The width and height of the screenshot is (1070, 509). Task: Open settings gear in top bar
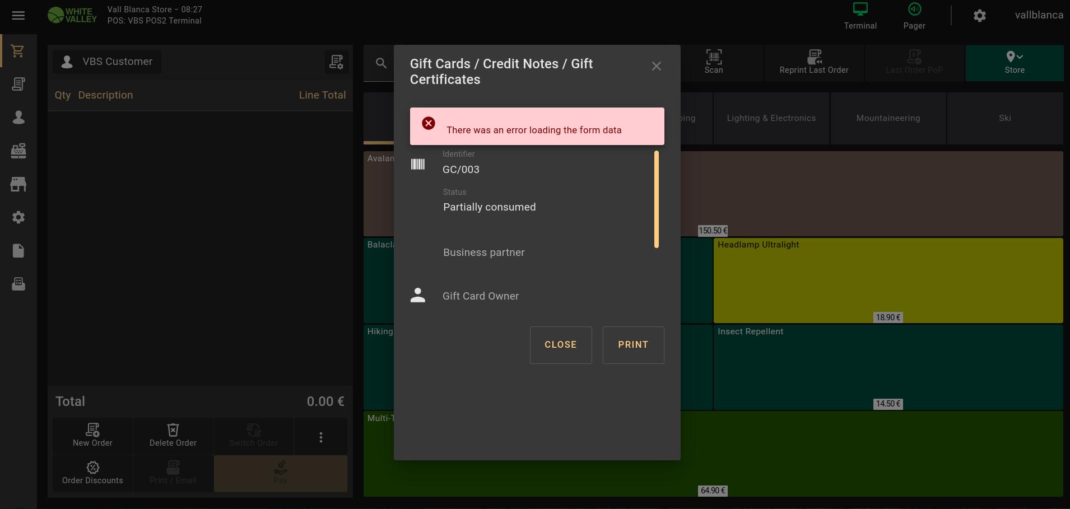[979, 16]
